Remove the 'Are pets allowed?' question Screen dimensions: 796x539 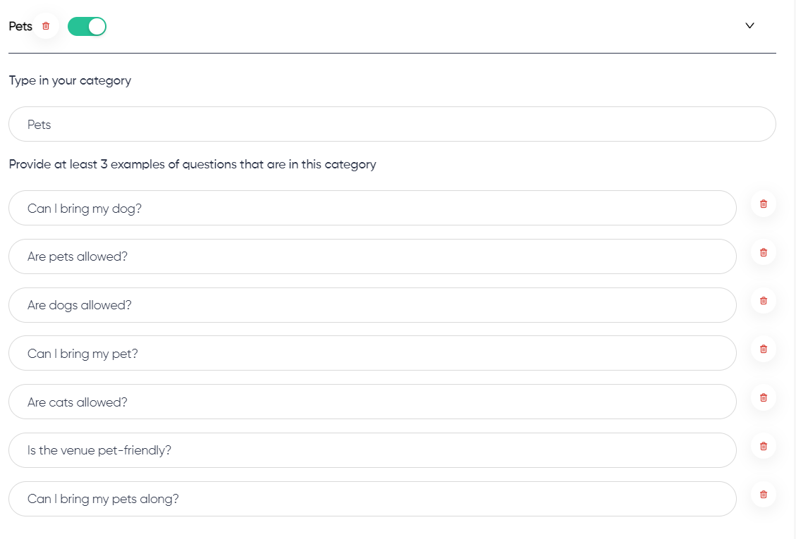(x=763, y=253)
